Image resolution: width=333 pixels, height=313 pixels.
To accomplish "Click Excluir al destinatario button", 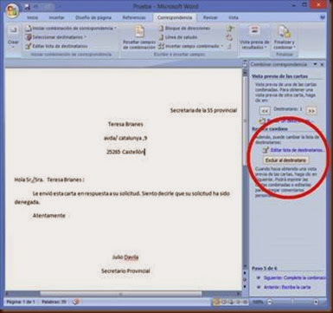I will tap(285, 160).
